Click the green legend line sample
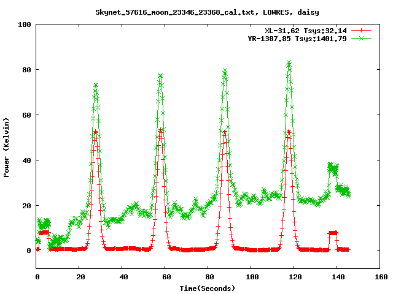The width and height of the screenshot is (393, 294). (x=361, y=39)
